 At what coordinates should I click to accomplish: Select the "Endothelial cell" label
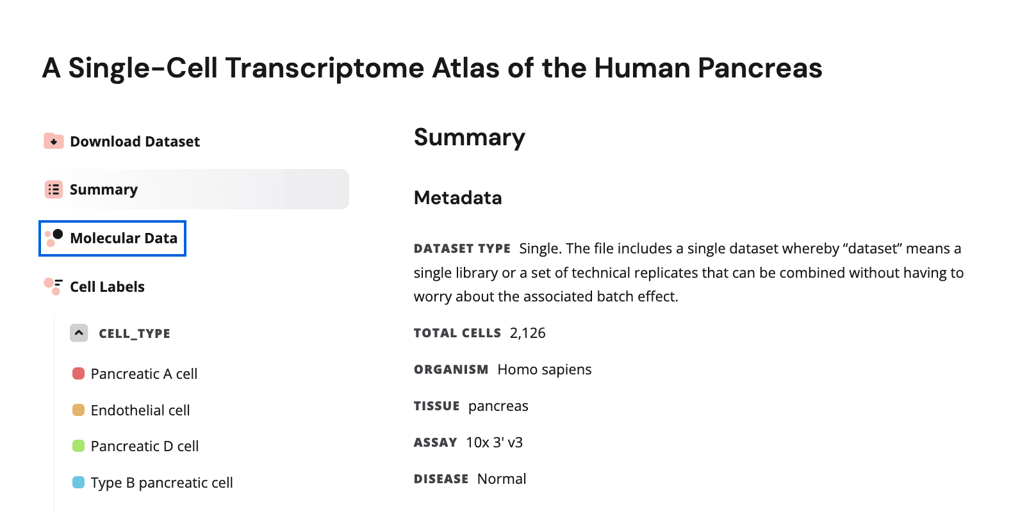140,410
